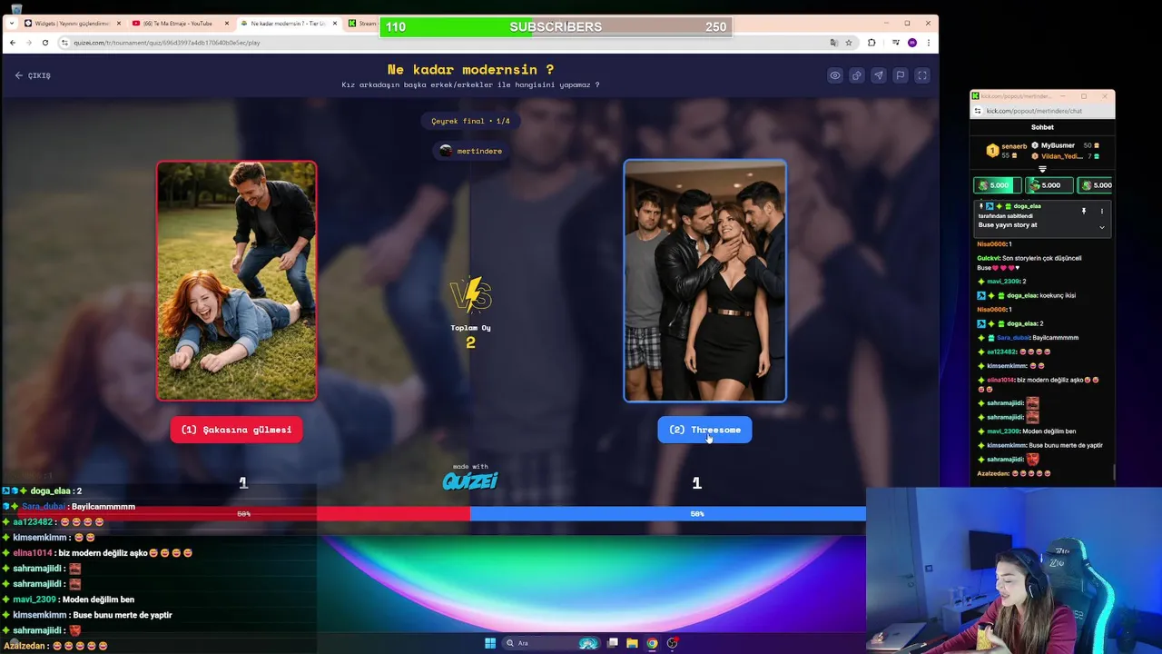Click the browser back arrow

click(12, 43)
